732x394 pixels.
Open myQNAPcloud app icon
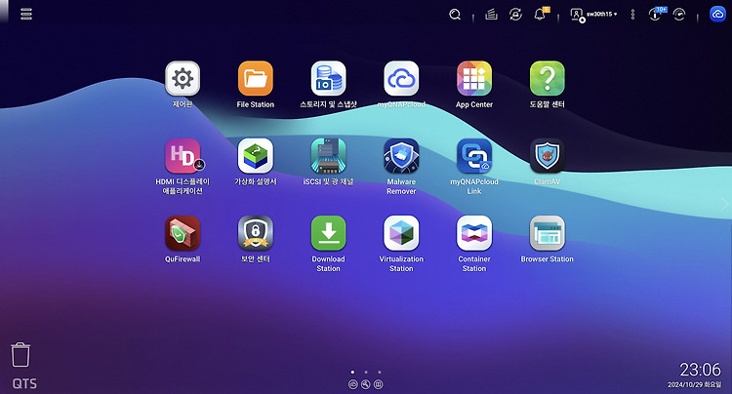[x=401, y=78]
